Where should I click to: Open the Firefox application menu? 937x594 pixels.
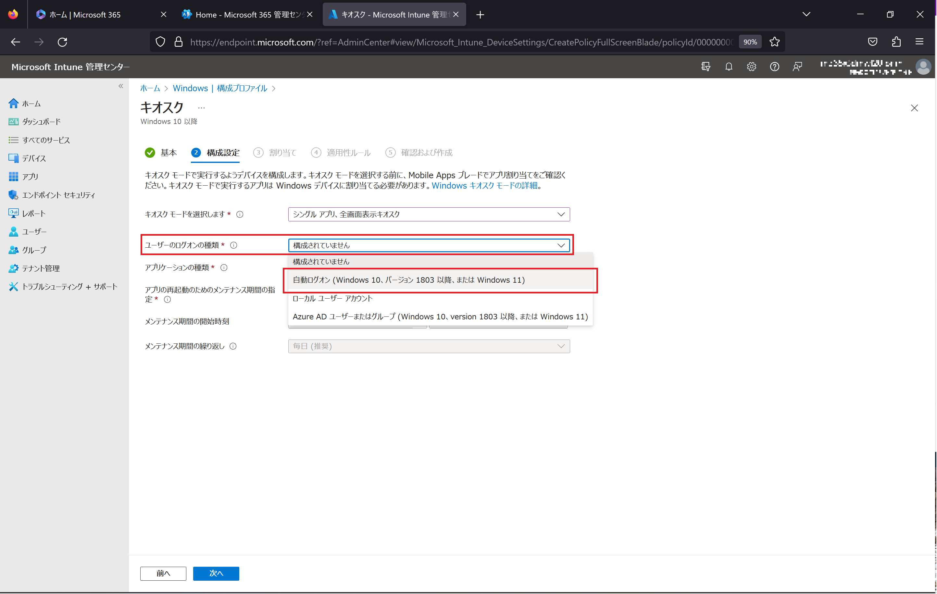[x=919, y=42]
